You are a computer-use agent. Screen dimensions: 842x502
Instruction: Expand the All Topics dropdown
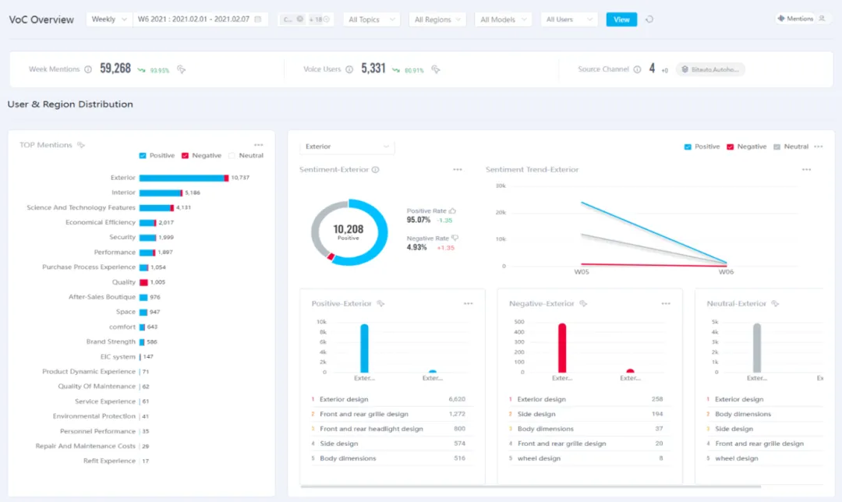coord(371,19)
